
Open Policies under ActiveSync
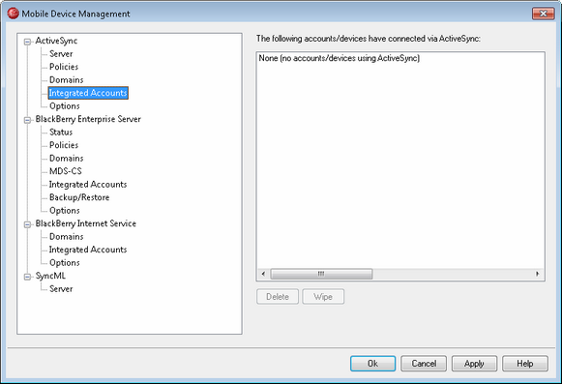(64, 67)
